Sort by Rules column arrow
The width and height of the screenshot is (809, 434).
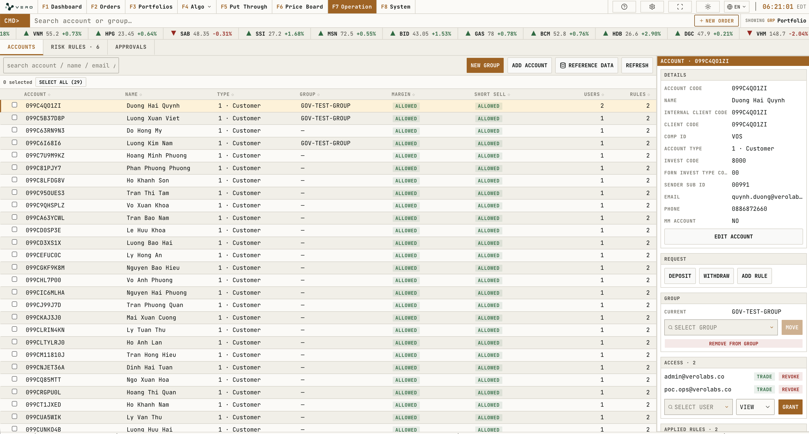[649, 95]
